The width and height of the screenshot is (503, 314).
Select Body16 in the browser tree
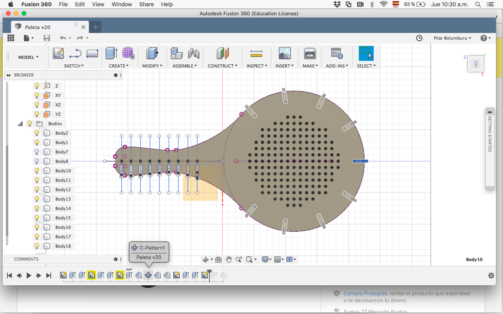point(63,227)
